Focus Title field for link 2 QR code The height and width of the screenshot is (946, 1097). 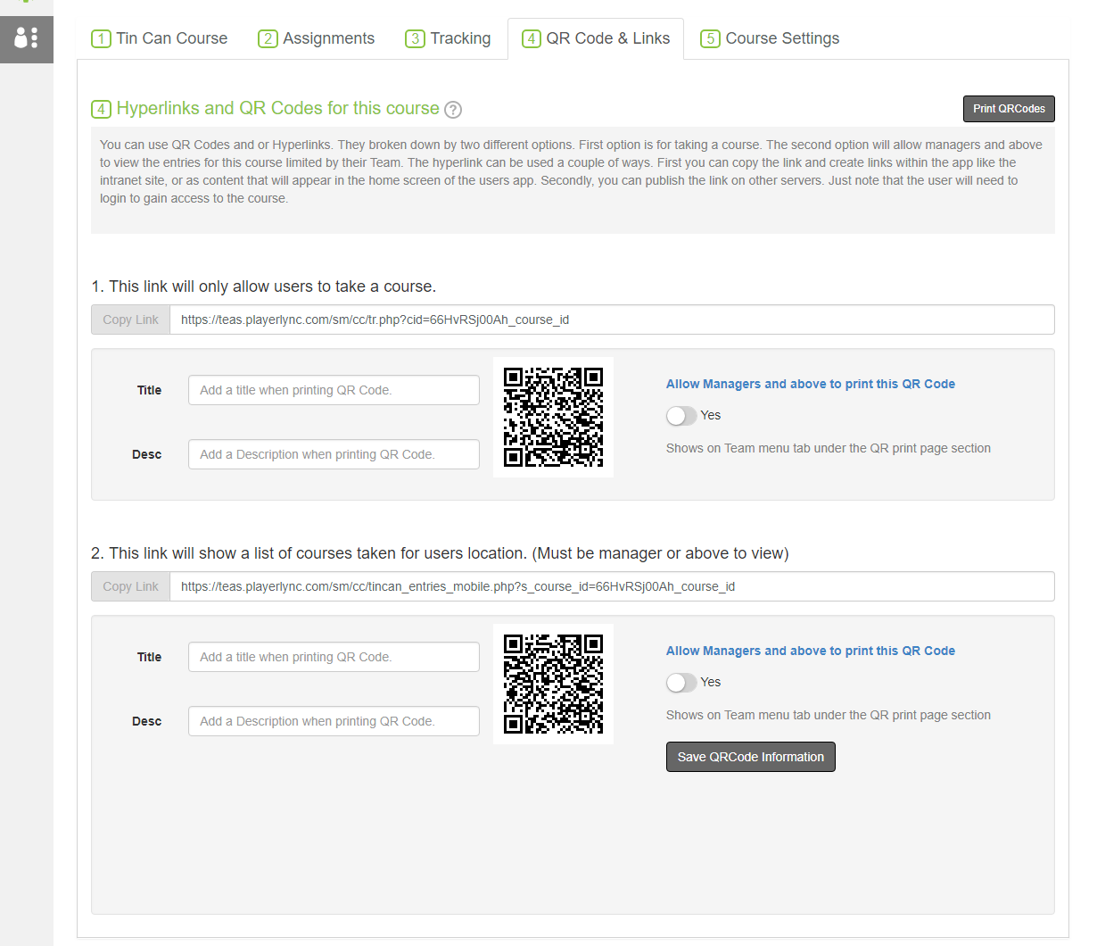[x=334, y=657]
